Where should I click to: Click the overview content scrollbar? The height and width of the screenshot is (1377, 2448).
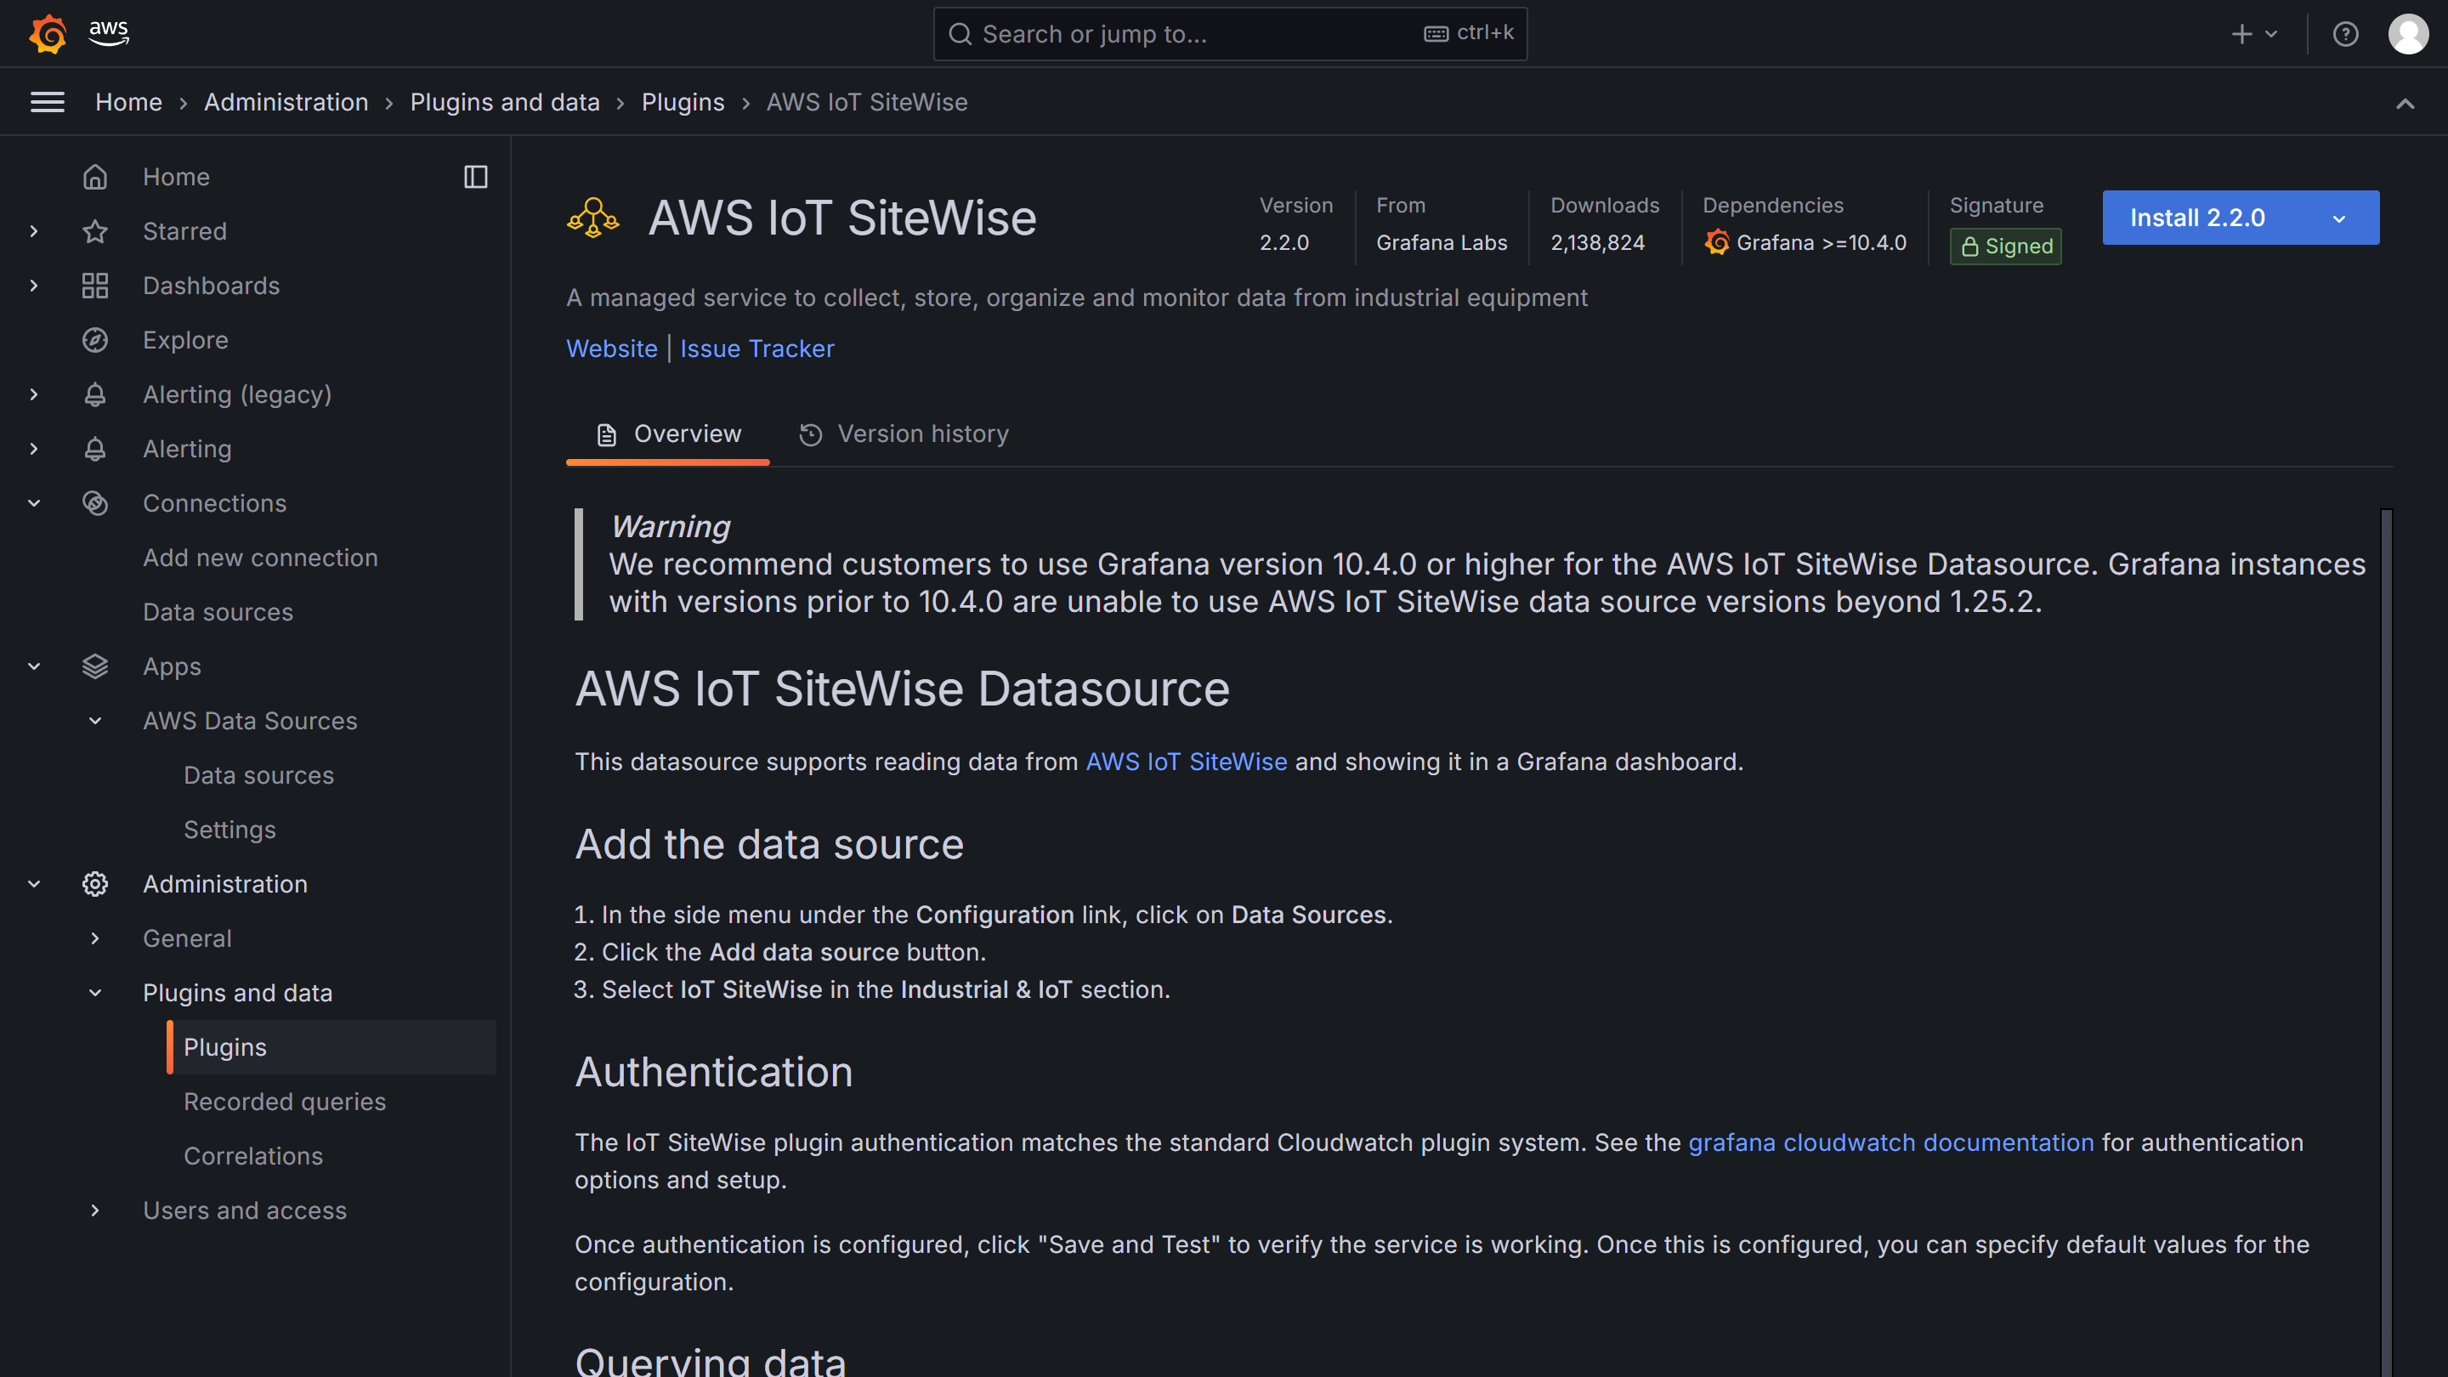(2385, 941)
